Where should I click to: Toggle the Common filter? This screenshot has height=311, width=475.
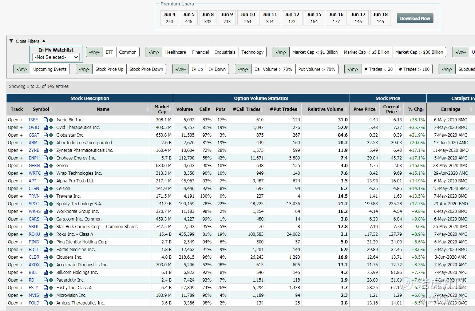click(x=128, y=52)
